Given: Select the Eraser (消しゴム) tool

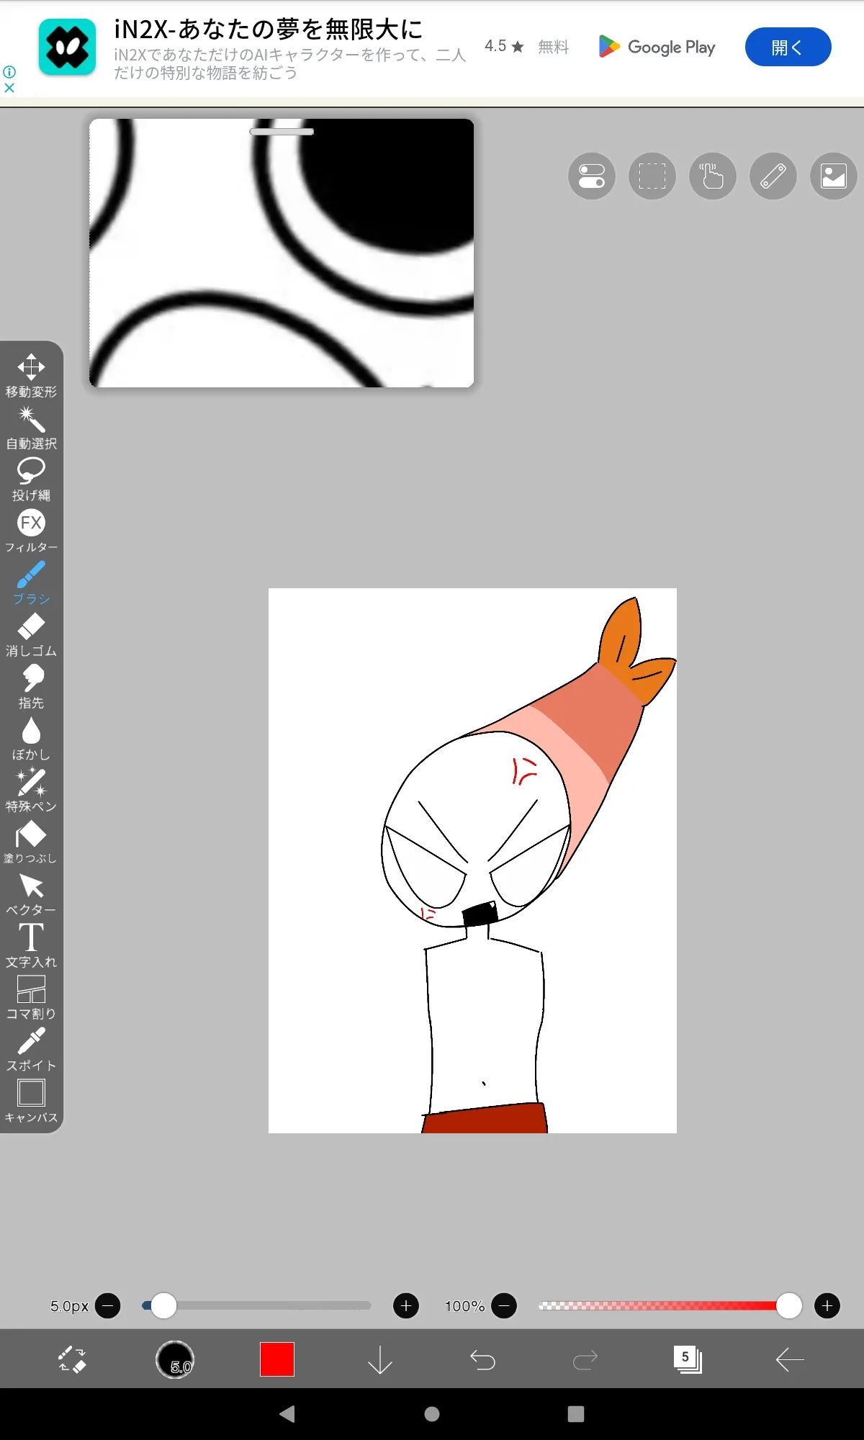Looking at the screenshot, I should tap(31, 634).
